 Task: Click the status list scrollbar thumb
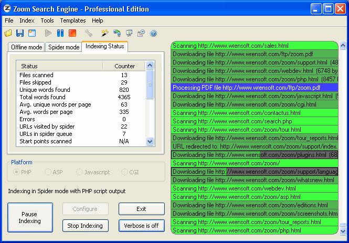(x=150, y=84)
